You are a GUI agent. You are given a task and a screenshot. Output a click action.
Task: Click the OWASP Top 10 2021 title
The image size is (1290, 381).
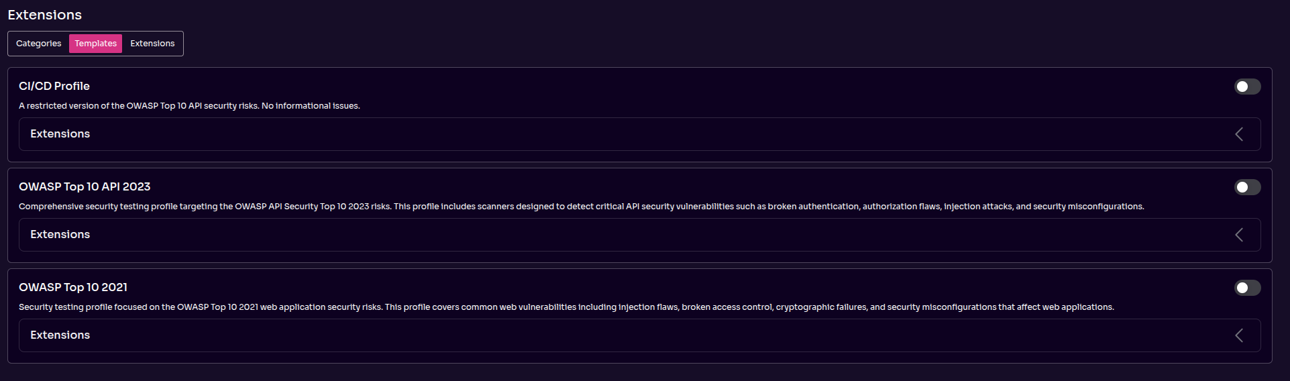pos(73,287)
